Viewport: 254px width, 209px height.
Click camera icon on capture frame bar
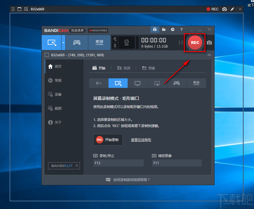(224, 9)
